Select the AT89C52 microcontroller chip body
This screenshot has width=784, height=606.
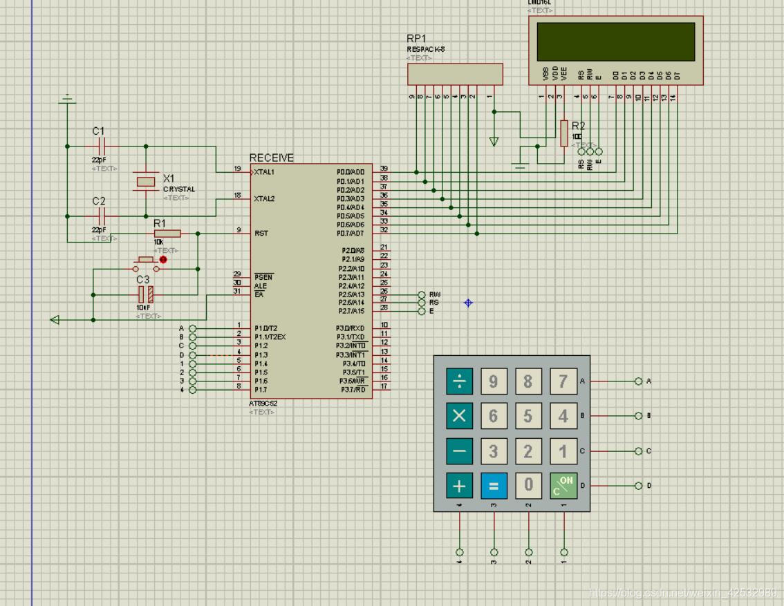click(311, 281)
